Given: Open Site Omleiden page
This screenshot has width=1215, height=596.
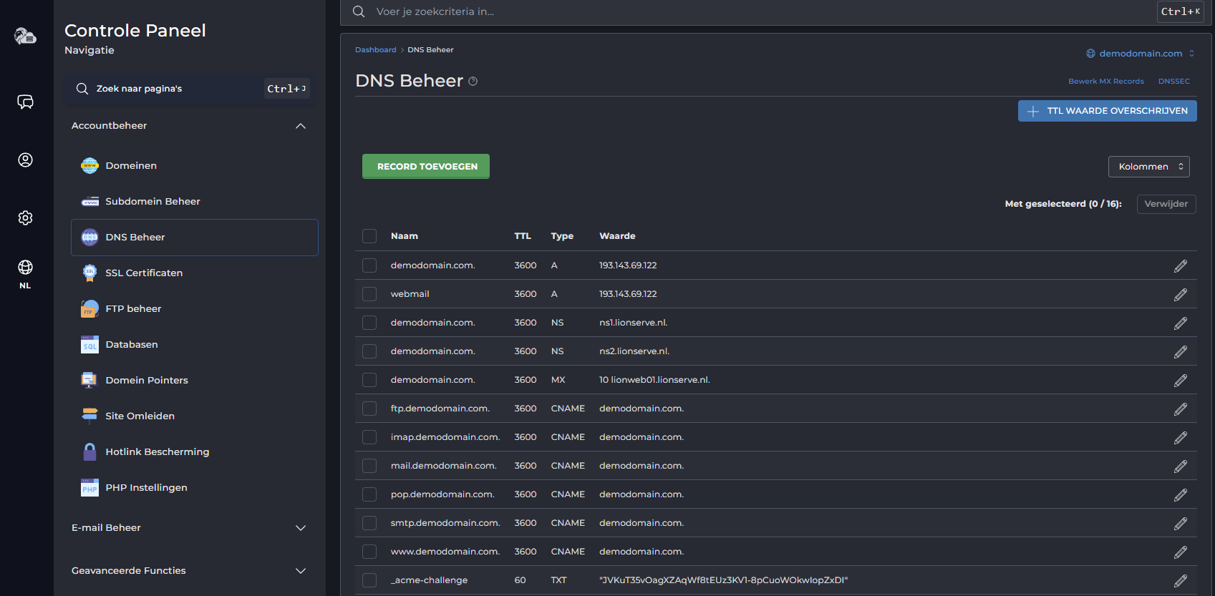Looking at the screenshot, I should click(x=195, y=416).
